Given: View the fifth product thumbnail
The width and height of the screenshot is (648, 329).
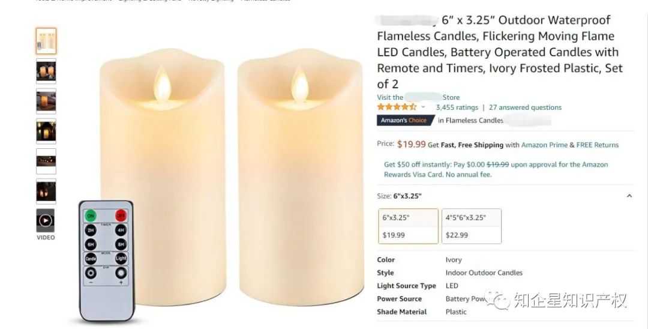Looking at the screenshot, I should tap(46, 161).
